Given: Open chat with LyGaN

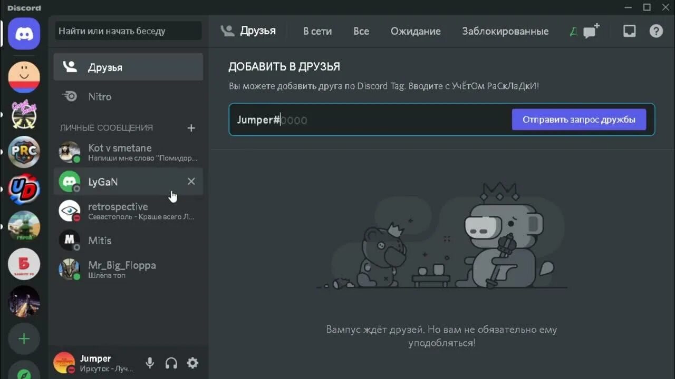Looking at the screenshot, I should 128,182.
